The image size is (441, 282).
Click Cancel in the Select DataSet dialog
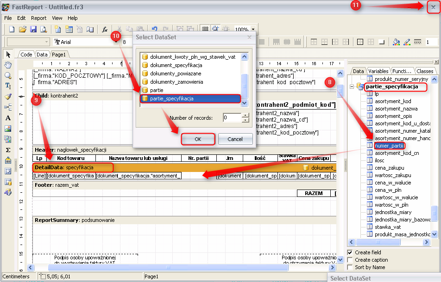click(x=235, y=139)
